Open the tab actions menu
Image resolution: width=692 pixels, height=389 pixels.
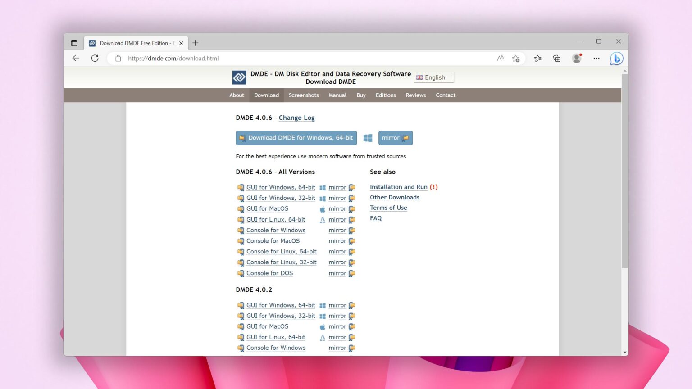point(74,42)
